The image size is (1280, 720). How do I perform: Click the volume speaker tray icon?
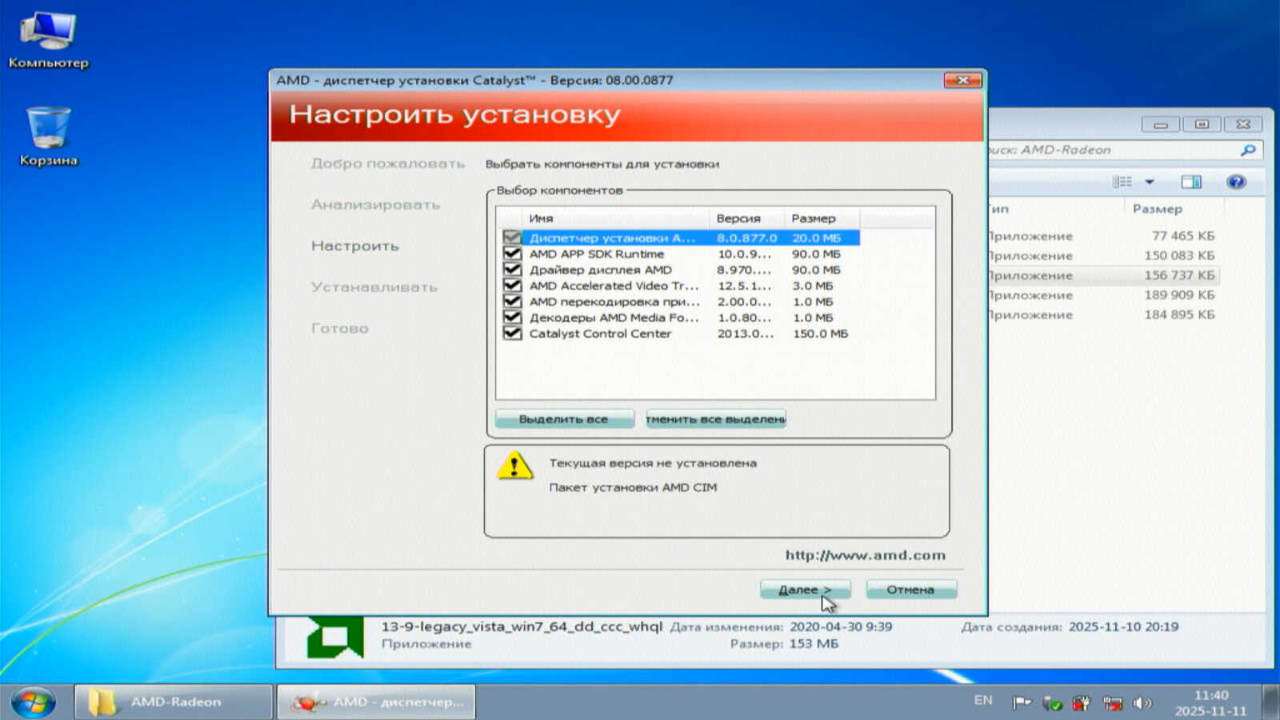coord(1142,702)
